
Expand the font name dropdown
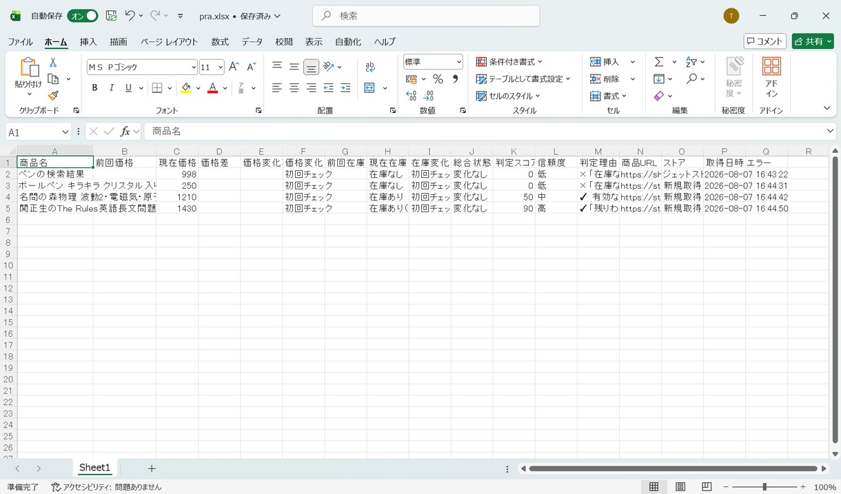click(x=194, y=68)
